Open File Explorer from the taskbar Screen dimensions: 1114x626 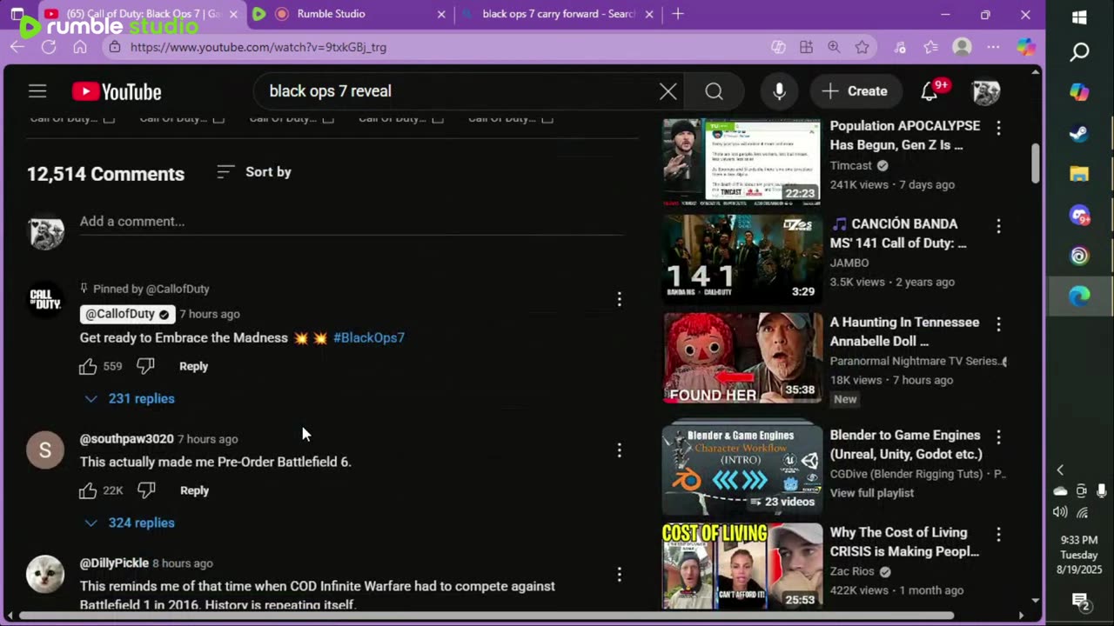coord(1079,174)
